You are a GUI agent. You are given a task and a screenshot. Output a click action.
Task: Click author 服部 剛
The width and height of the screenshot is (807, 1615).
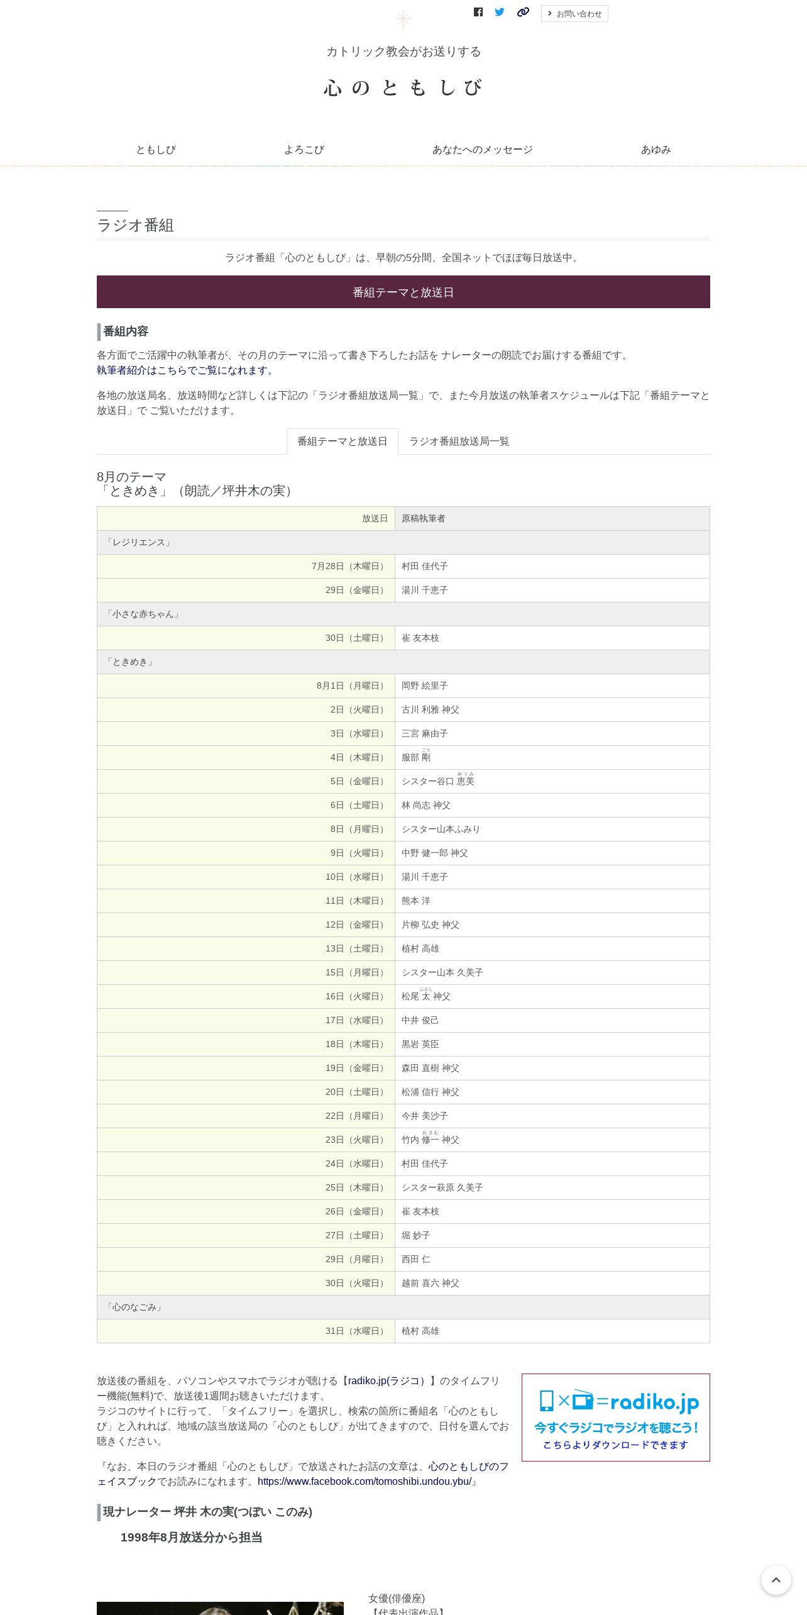(416, 757)
